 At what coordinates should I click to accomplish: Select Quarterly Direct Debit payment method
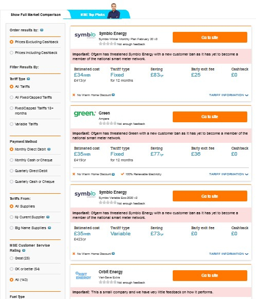click(29, 171)
